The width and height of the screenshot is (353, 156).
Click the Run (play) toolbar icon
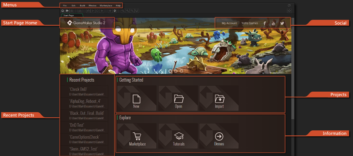pos(92,11)
